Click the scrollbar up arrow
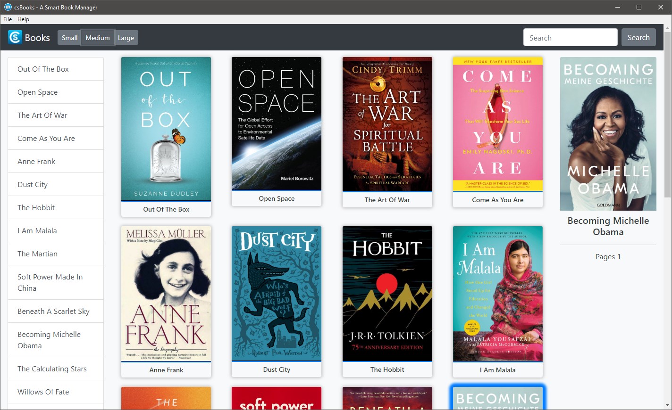This screenshot has width=672, height=410. click(667, 28)
